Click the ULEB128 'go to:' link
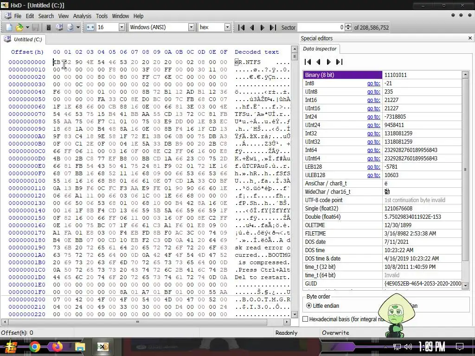The width and height of the screenshot is (475, 356). pyautogui.click(x=373, y=175)
